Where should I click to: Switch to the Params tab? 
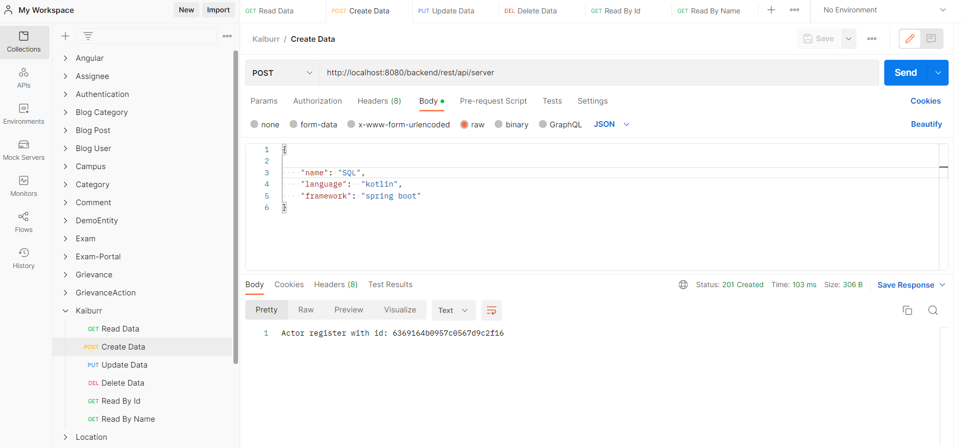264,101
